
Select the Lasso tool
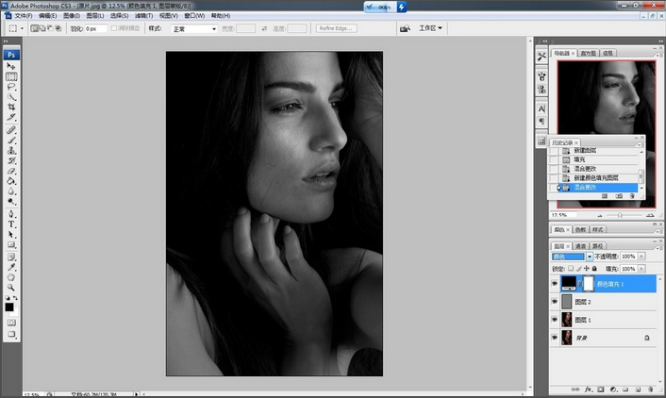point(11,87)
